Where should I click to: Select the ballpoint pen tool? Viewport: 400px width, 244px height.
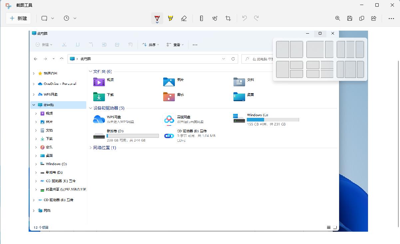[x=157, y=17]
